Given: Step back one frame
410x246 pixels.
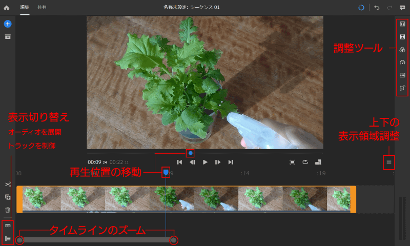Looking at the screenshot, I should click(192, 162).
